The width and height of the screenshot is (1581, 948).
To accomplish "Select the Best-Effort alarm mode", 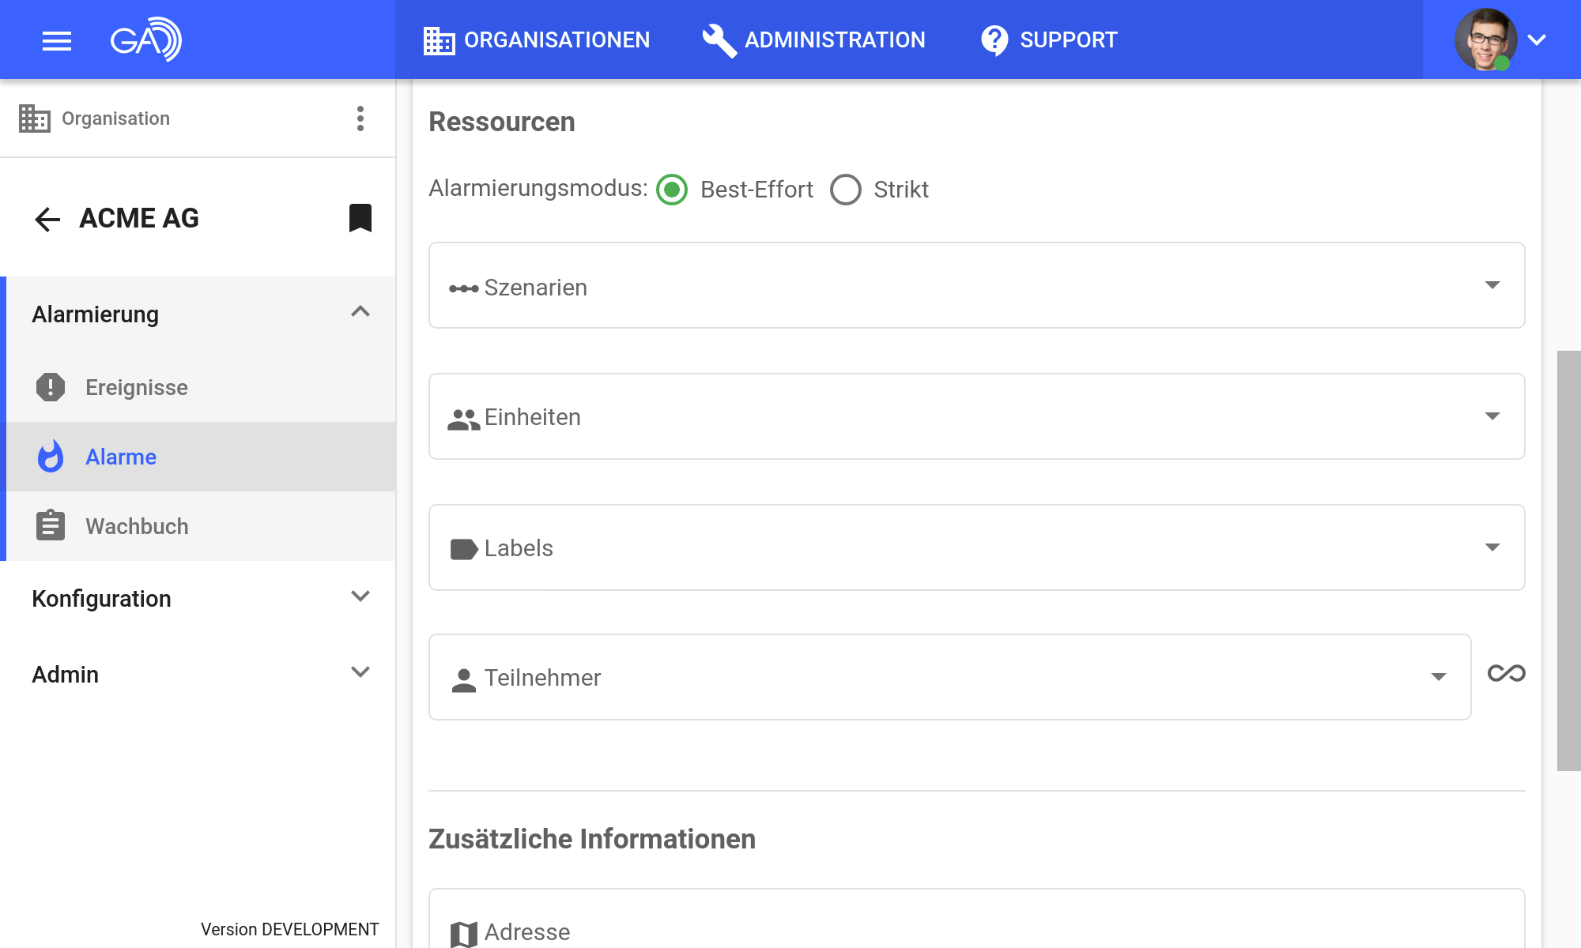I will [x=673, y=190].
